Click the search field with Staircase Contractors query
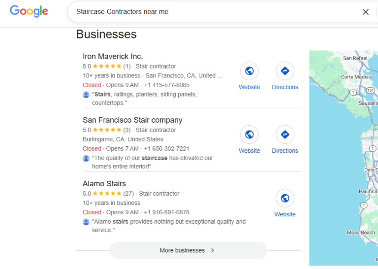This screenshot has height=269, width=378. coord(212,12)
